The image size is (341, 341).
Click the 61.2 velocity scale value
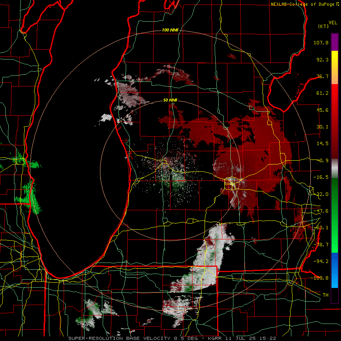click(322, 93)
